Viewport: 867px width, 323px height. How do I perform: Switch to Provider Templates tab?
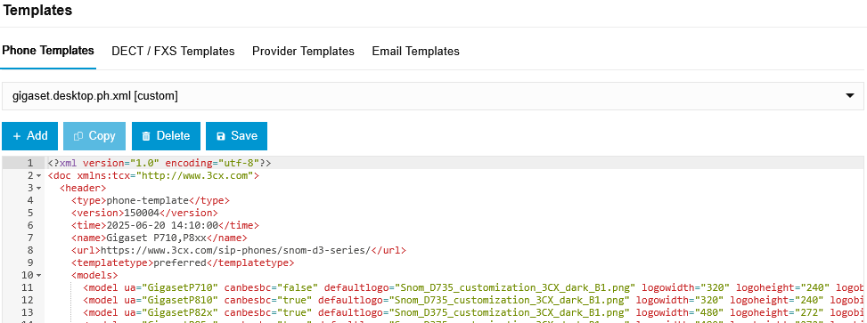pyautogui.click(x=303, y=52)
